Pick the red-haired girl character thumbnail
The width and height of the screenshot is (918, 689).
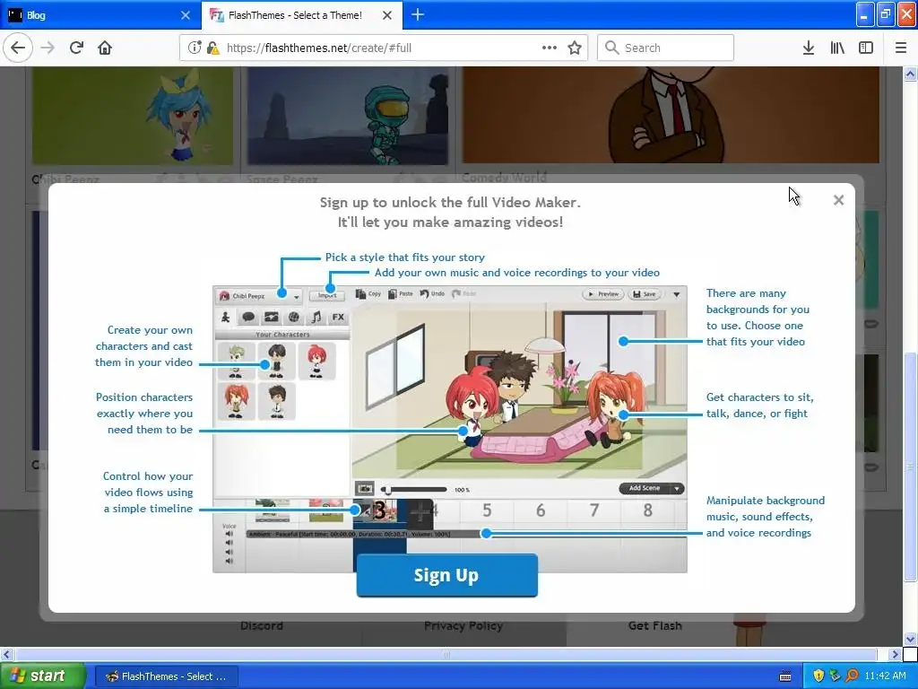(x=316, y=361)
